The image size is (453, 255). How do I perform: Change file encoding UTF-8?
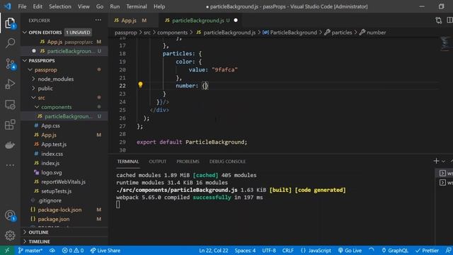[x=269, y=250]
